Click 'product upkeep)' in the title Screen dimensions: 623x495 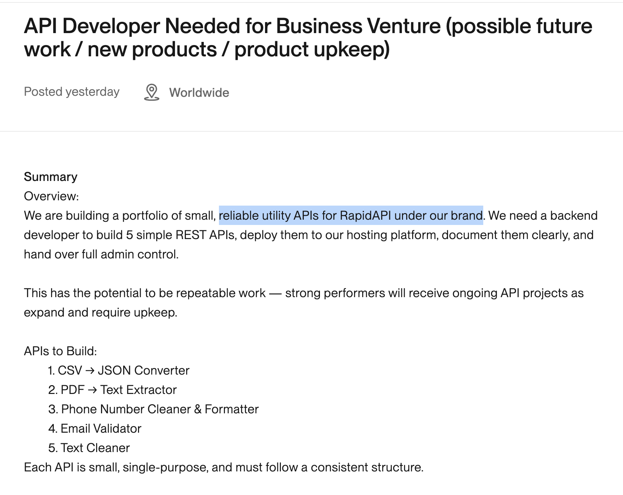312,49
